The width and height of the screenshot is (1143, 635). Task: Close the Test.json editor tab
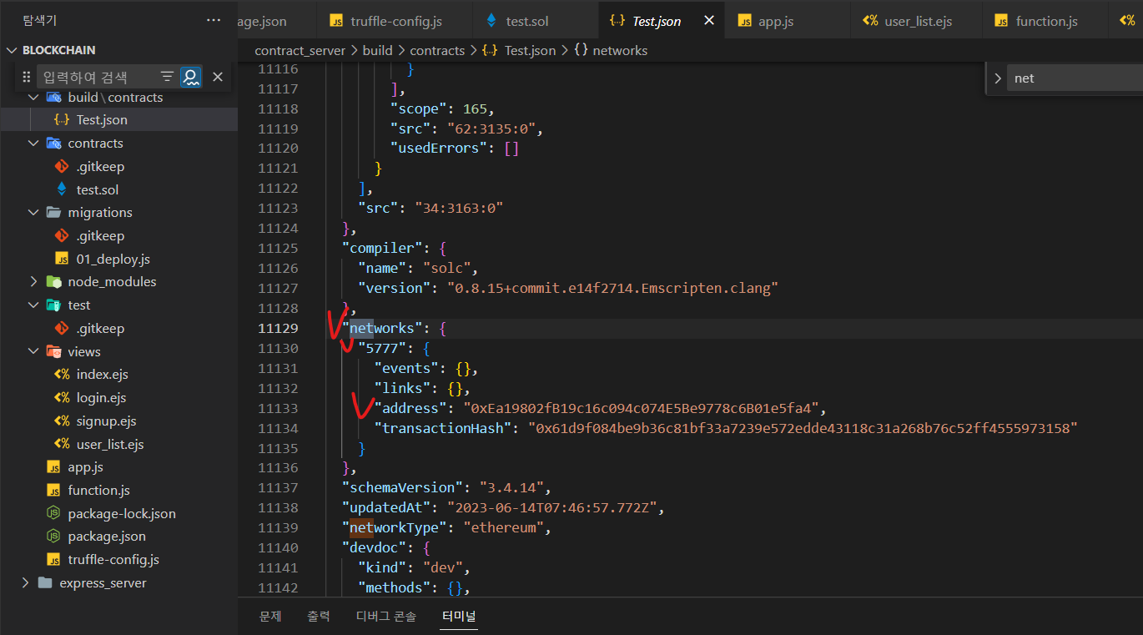pyautogui.click(x=708, y=21)
